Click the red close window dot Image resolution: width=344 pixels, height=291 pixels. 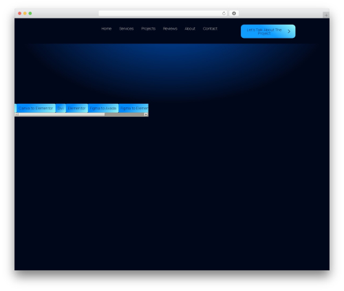pyautogui.click(x=20, y=13)
